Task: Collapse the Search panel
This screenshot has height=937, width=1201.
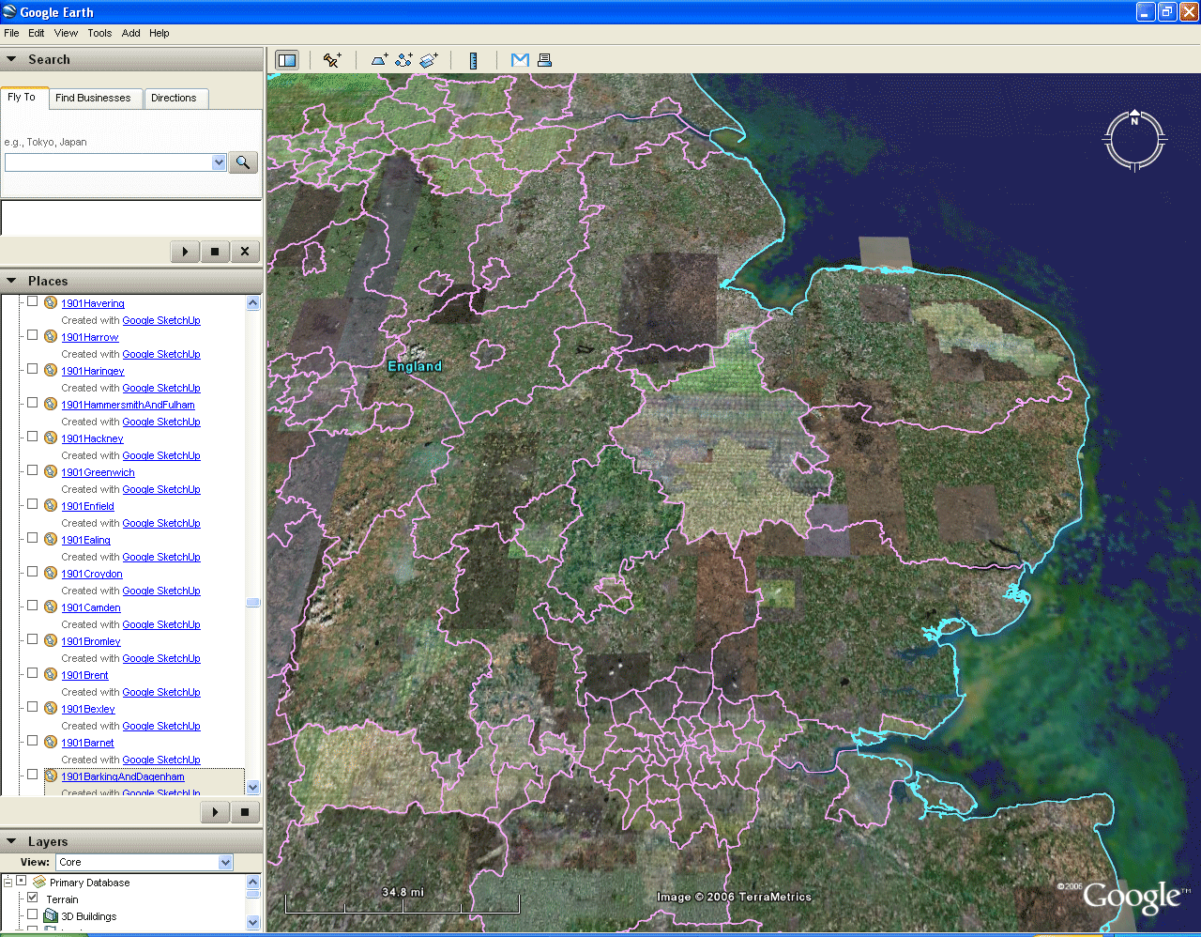Action: pos(11,59)
